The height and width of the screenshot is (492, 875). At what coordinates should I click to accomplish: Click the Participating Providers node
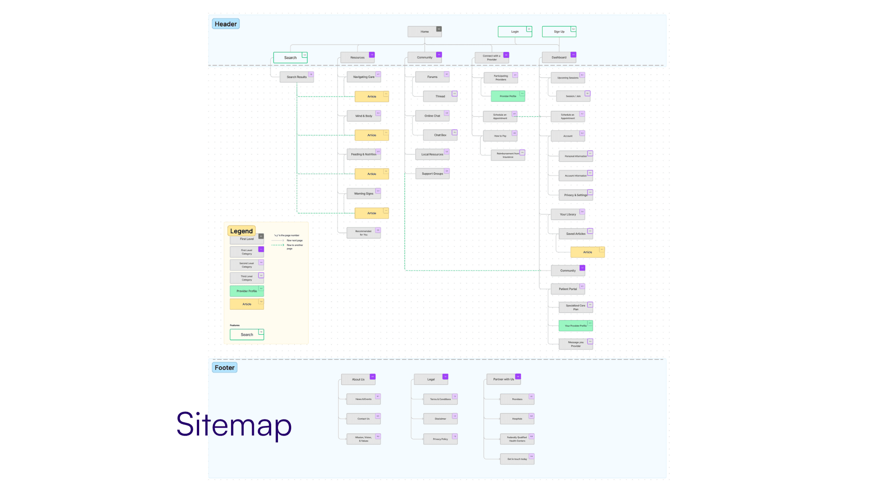(x=500, y=78)
